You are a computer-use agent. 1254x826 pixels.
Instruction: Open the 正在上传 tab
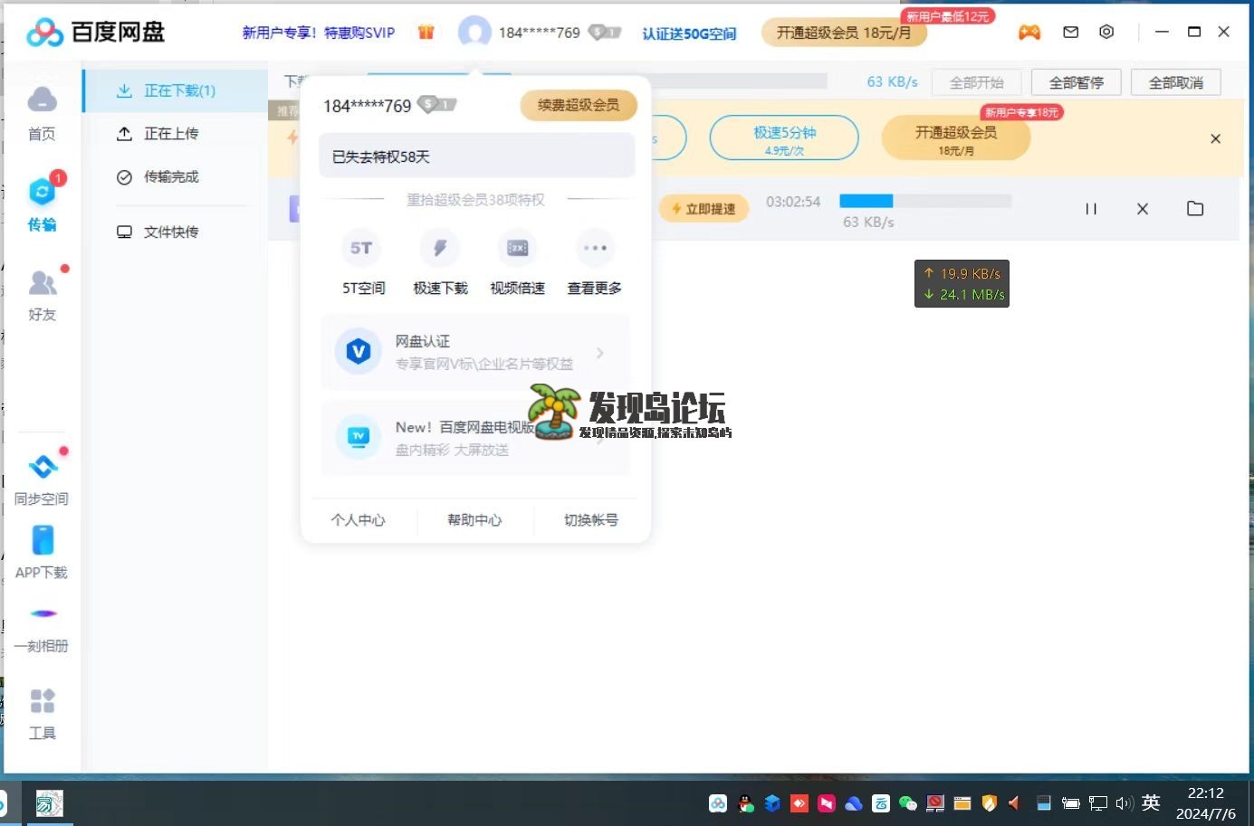[176, 134]
